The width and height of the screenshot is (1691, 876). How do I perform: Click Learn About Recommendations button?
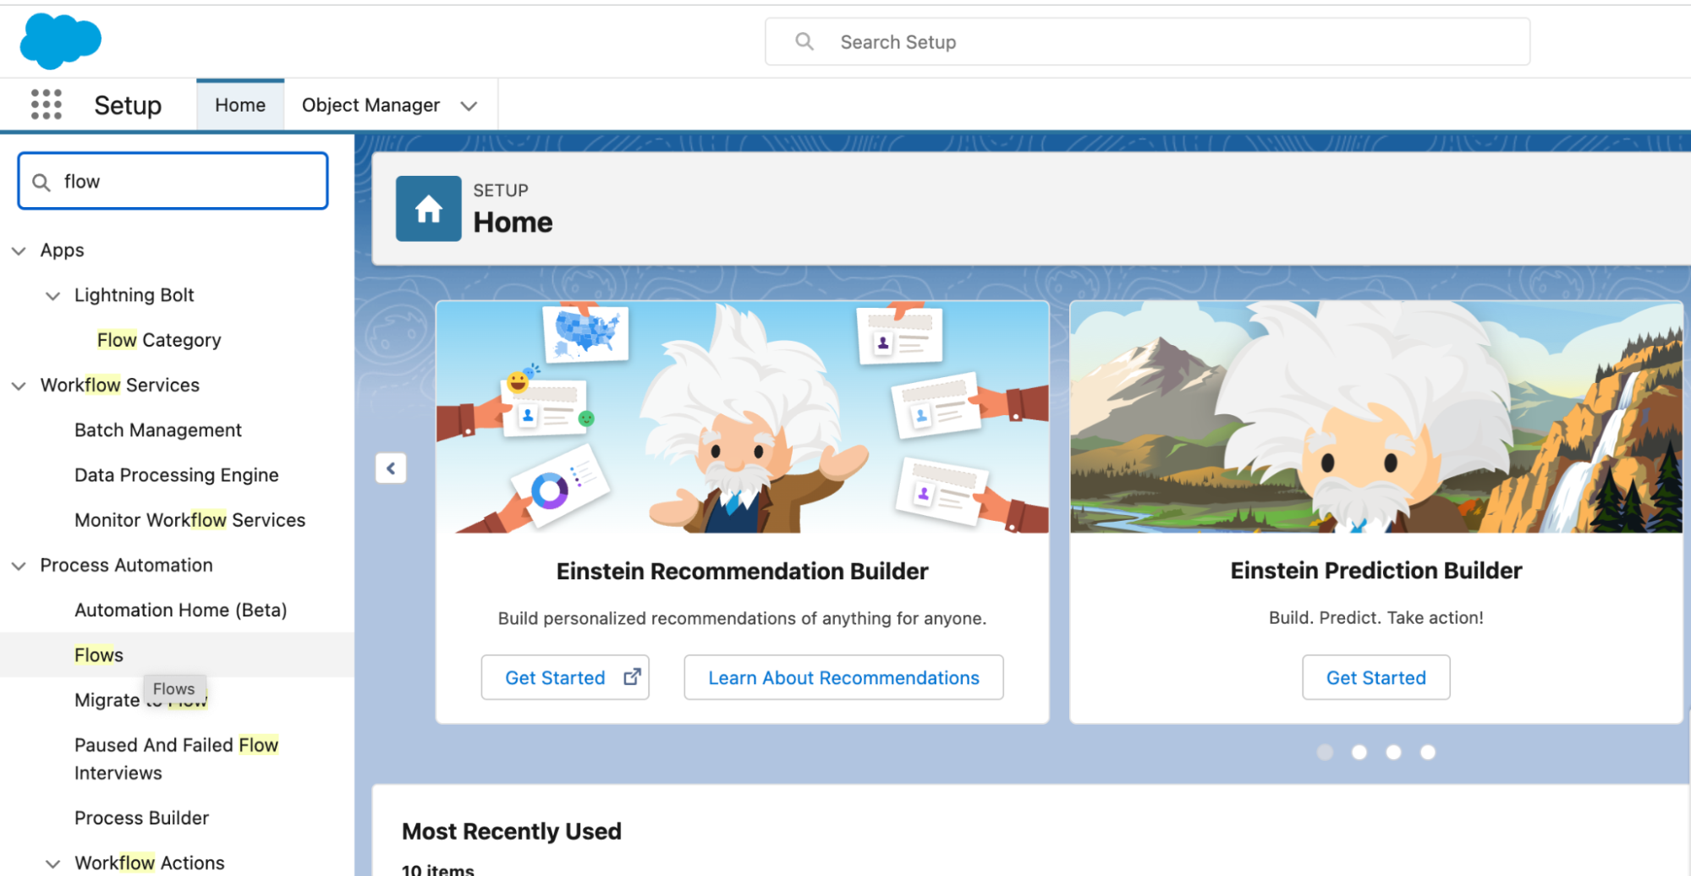click(843, 677)
